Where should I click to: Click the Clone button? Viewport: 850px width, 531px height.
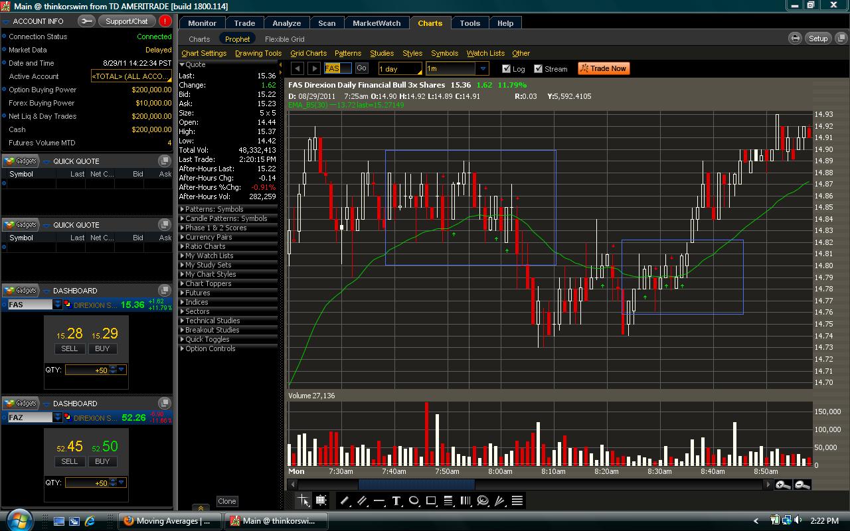(226, 501)
